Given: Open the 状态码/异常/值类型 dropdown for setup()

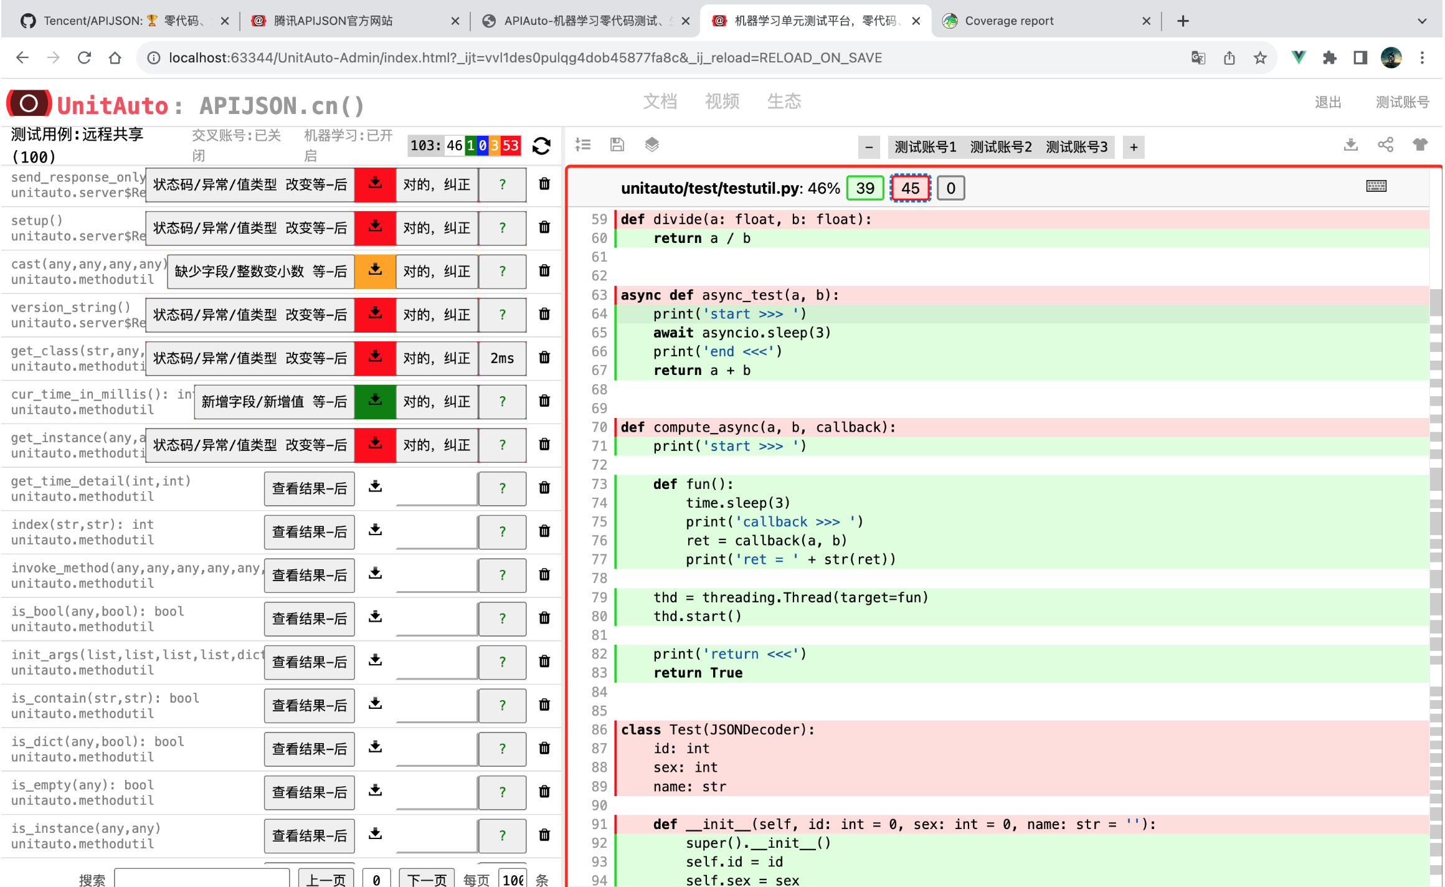Looking at the screenshot, I should pyautogui.click(x=250, y=227).
